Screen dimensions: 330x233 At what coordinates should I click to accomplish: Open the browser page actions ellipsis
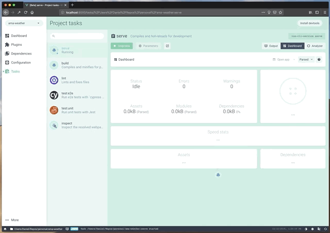(263, 12)
